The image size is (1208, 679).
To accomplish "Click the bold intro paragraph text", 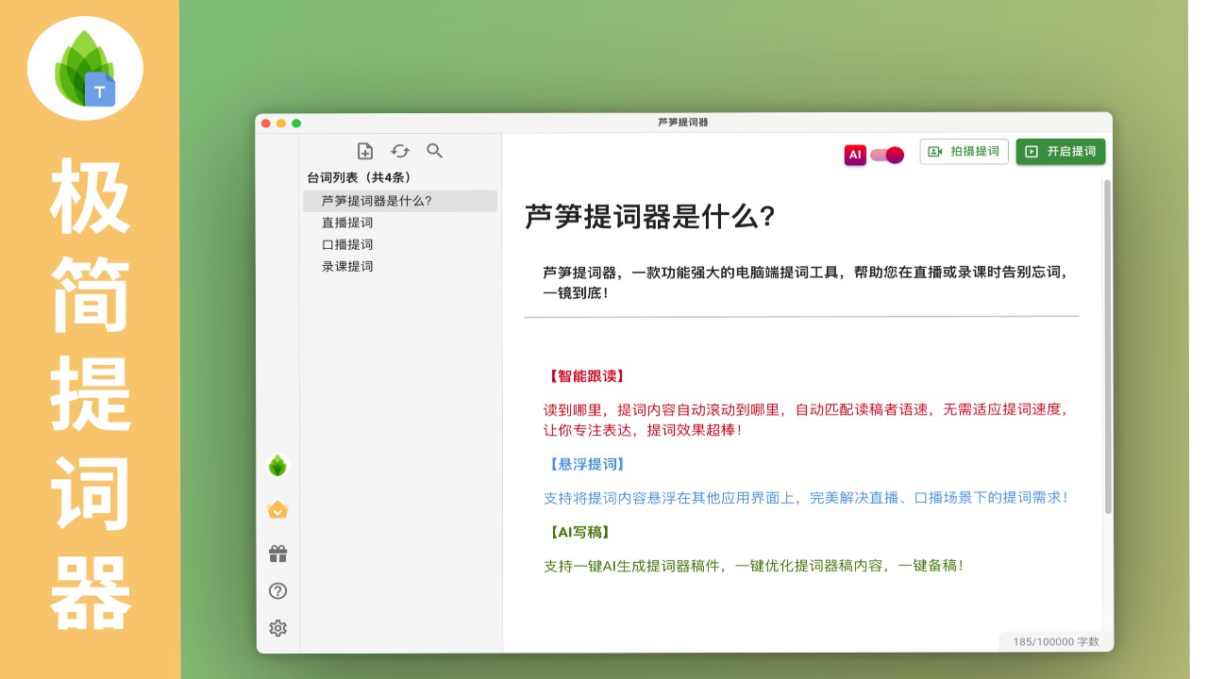I will (805, 282).
